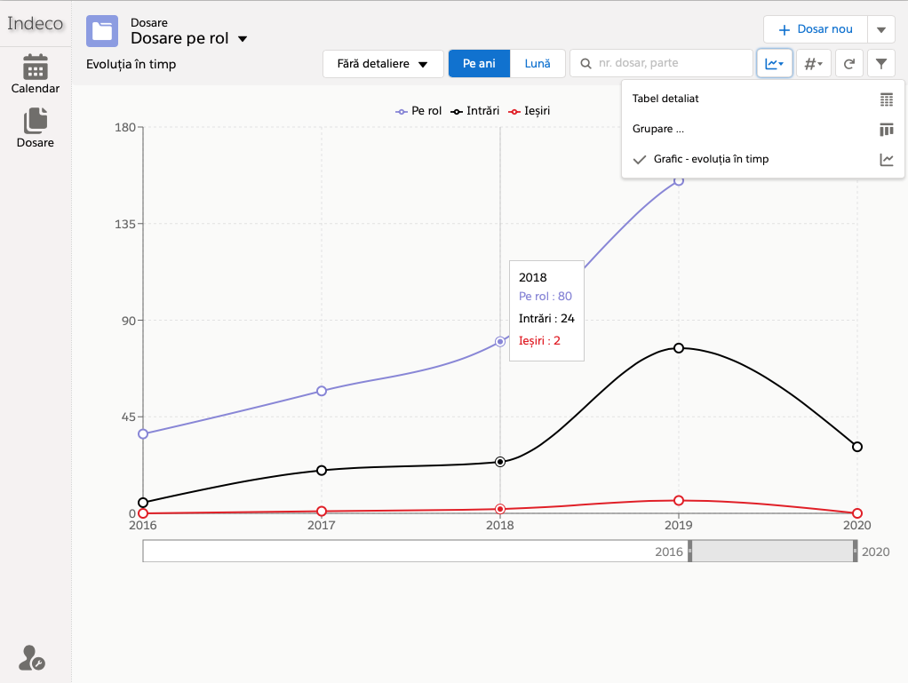
Task: Open the hash numbering options icon
Action: pyautogui.click(x=813, y=64)
